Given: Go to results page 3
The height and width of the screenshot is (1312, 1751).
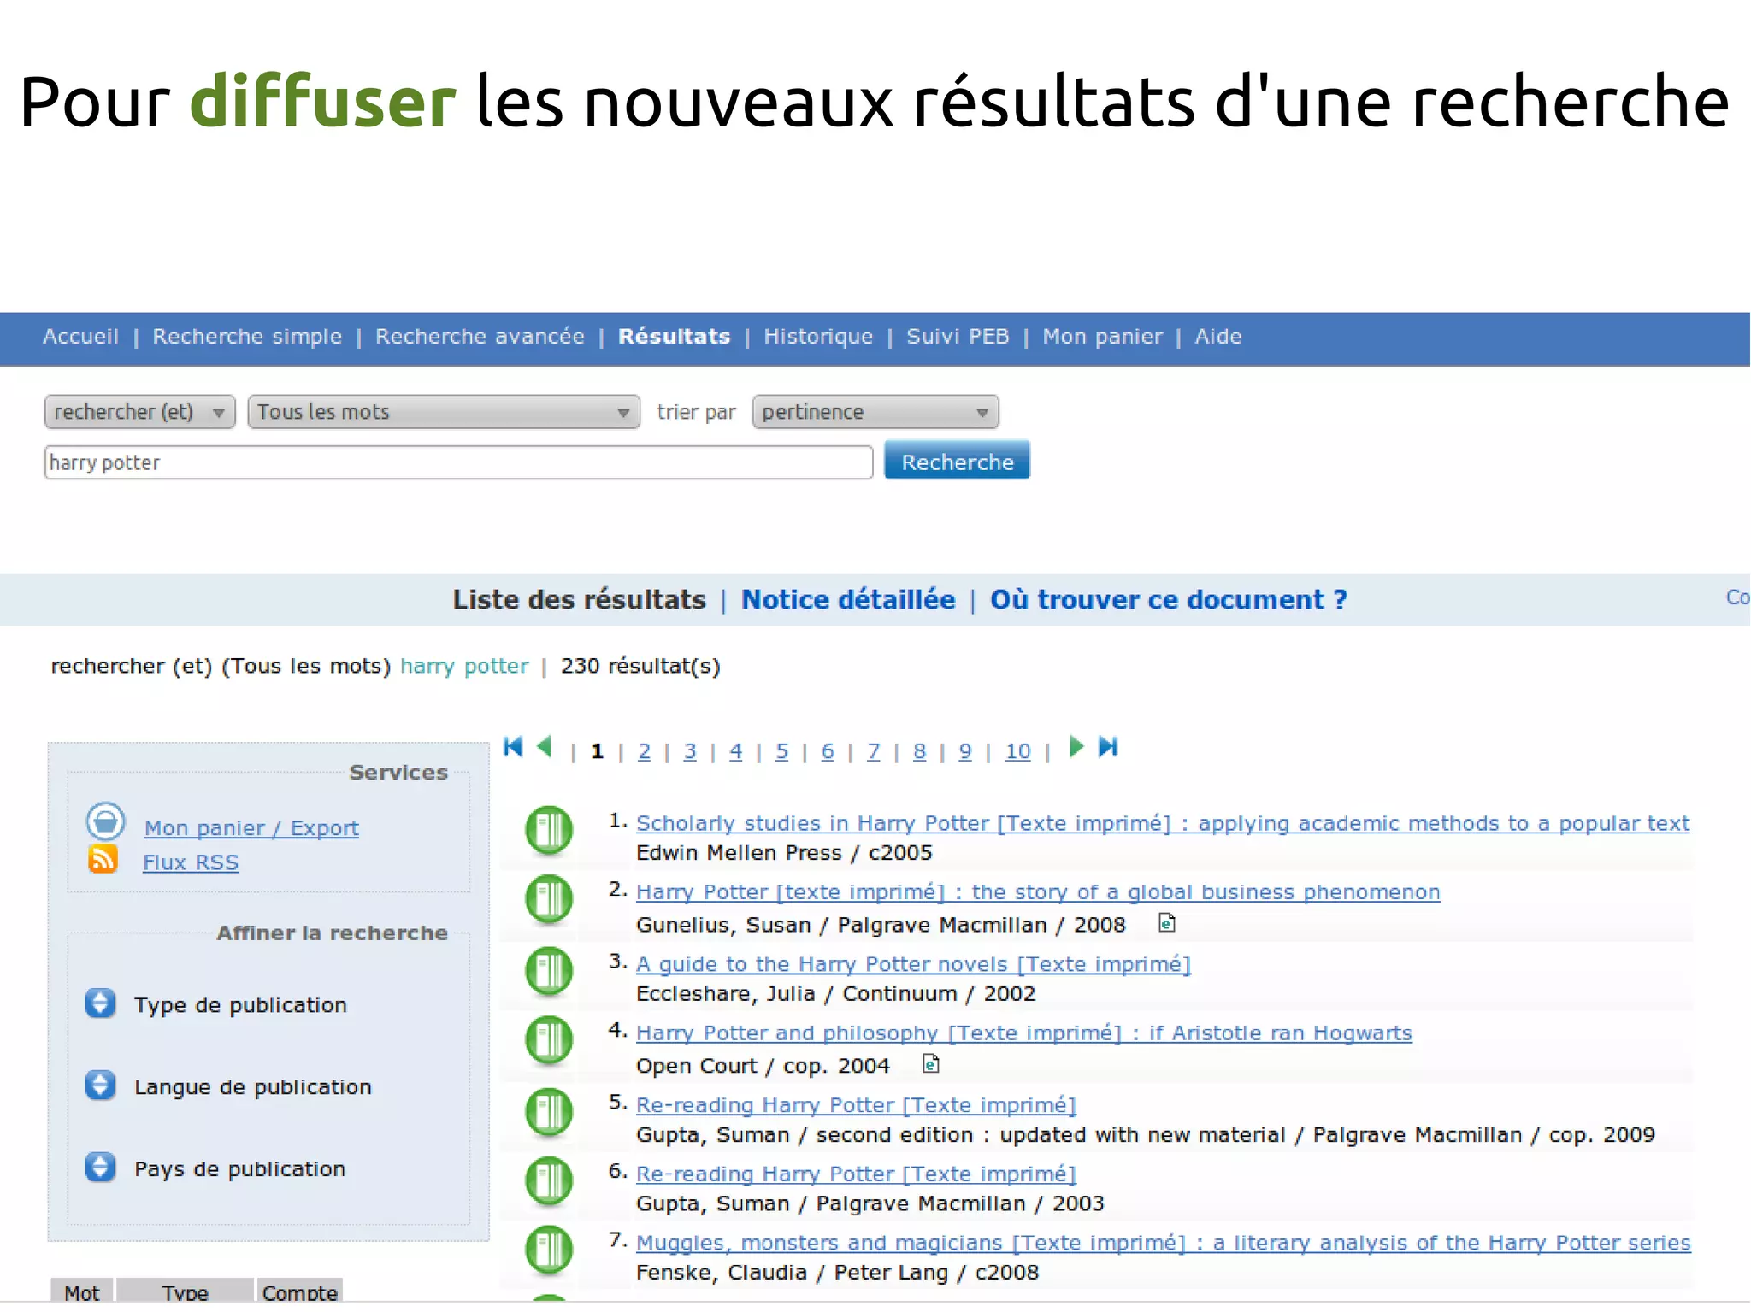Looking at the screenshot, I should click(x=690, y=751).
